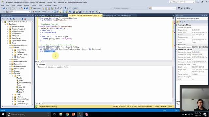
Task: Open the editor zoom 100 % dropdown
Action: 42,61
